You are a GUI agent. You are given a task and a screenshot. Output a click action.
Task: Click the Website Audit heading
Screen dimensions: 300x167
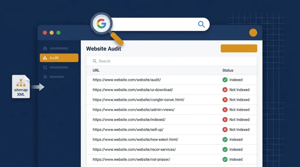pos(103,49)
